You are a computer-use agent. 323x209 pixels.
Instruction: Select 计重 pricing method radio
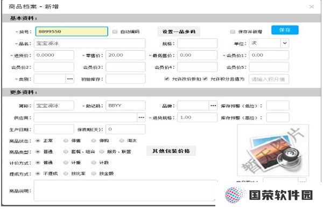[66, 163]
